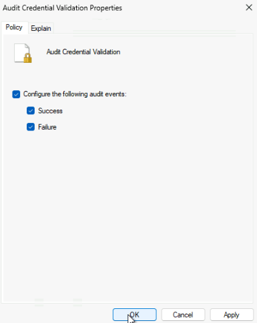Click the Audit Credential Validation heading text
The image size is (257, 323).
pos(83,51)
